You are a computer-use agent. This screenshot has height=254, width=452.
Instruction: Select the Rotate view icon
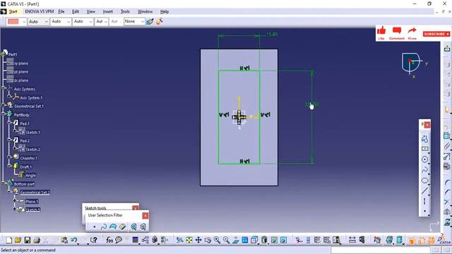click(208, 240)
